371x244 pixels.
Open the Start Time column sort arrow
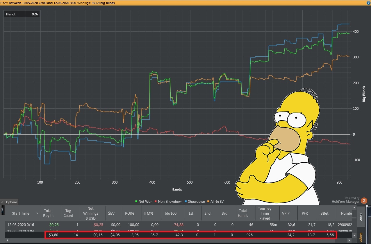[x=37, y=213]
